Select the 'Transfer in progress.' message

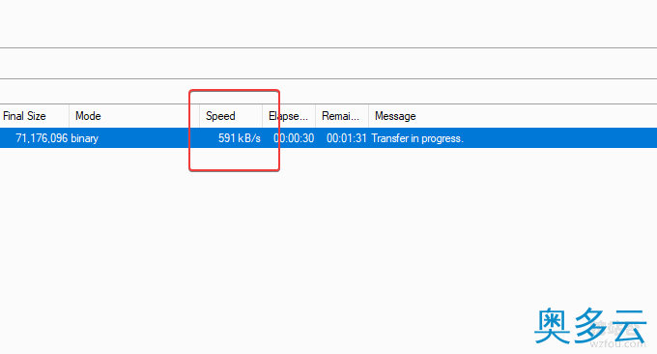[417, 138]
